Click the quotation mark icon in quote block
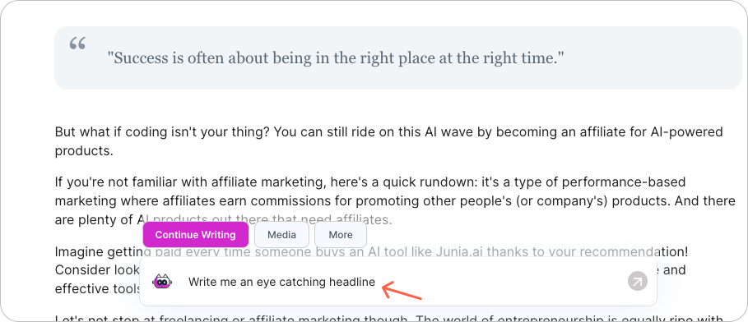This screenshot has height=322, width=748. (77, 44)
